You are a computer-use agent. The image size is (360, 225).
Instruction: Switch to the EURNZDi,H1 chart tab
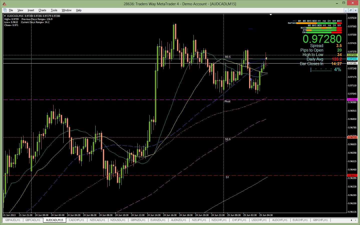click(x=158, y=220)
